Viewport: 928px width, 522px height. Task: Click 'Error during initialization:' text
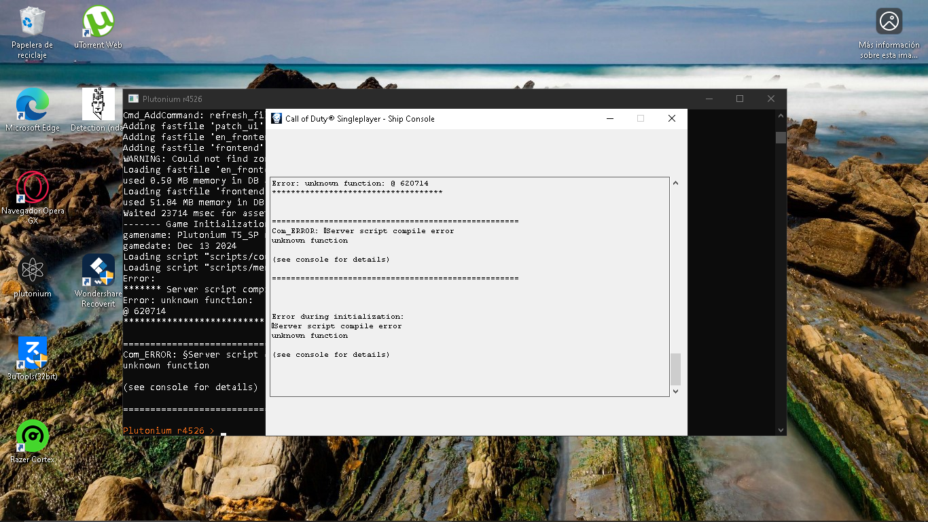tap(338, 317)
